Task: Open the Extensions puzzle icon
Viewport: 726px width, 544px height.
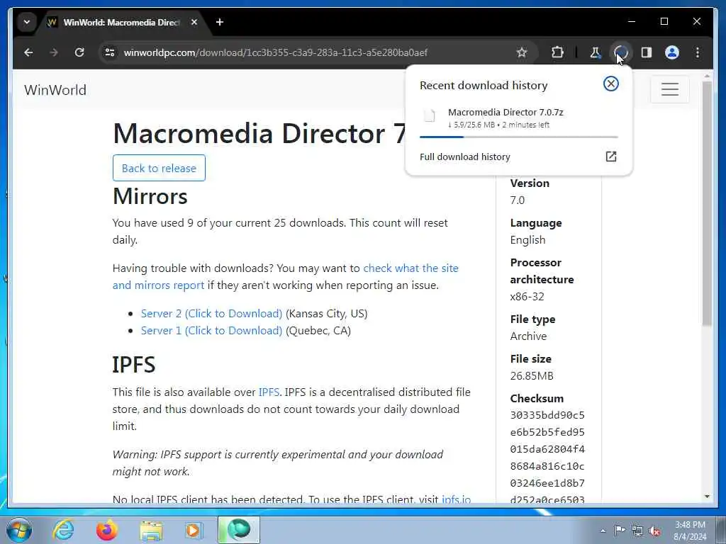Action: (x=557, y=52)
